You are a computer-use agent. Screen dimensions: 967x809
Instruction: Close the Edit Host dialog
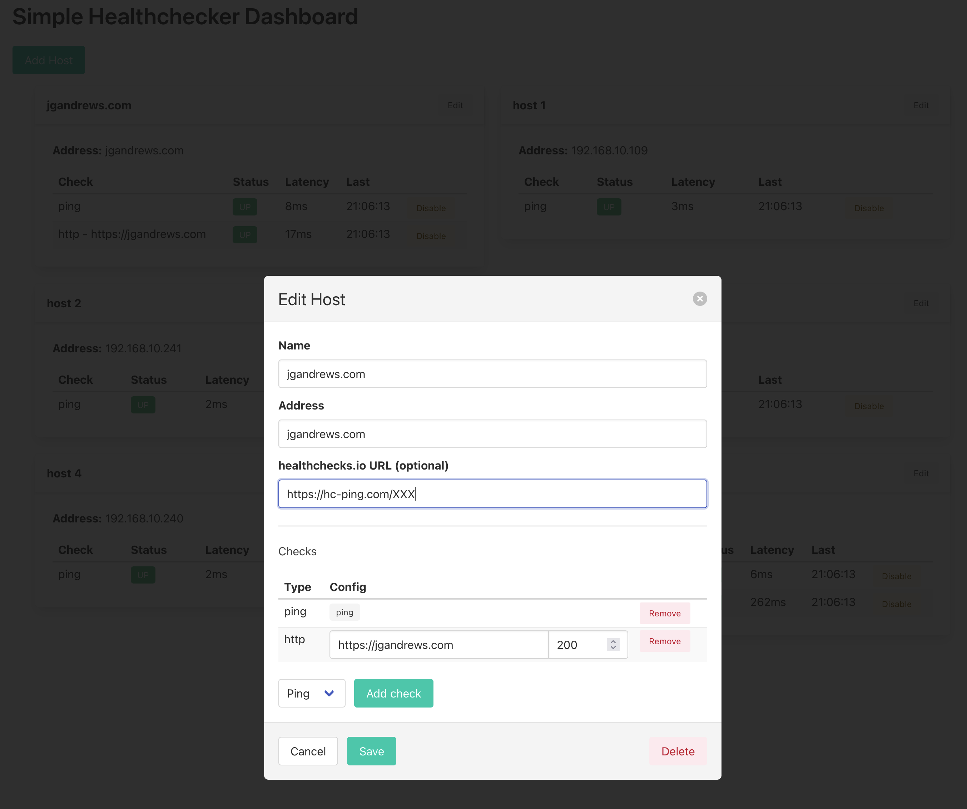(x=700, y=299)
